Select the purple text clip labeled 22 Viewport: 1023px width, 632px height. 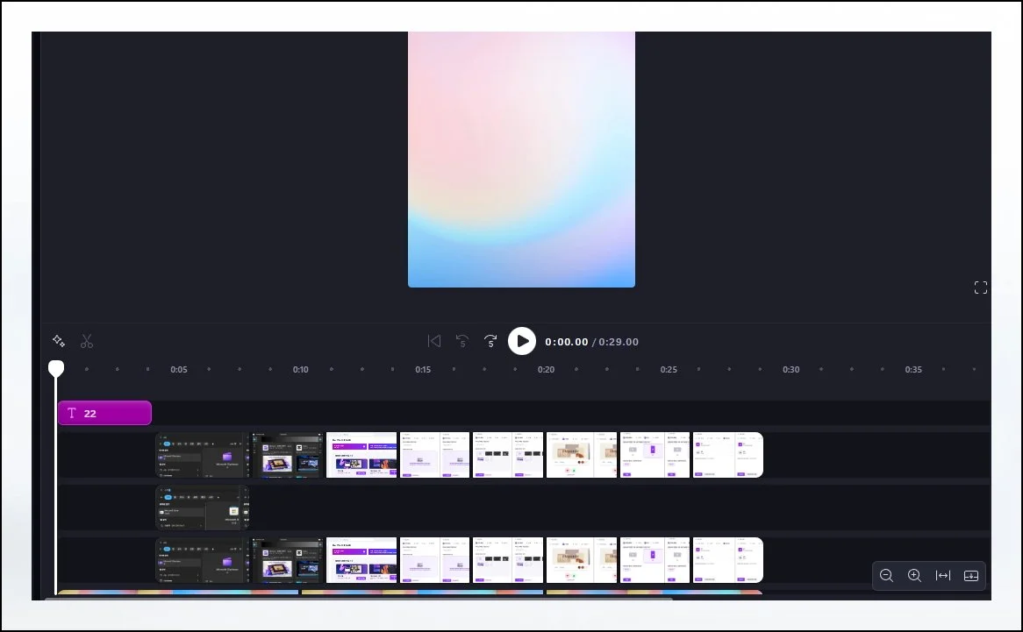coord(104,413)
